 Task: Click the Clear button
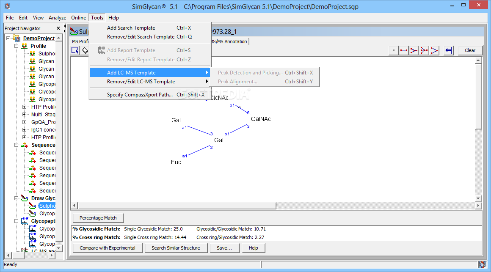tap(470, 50)
